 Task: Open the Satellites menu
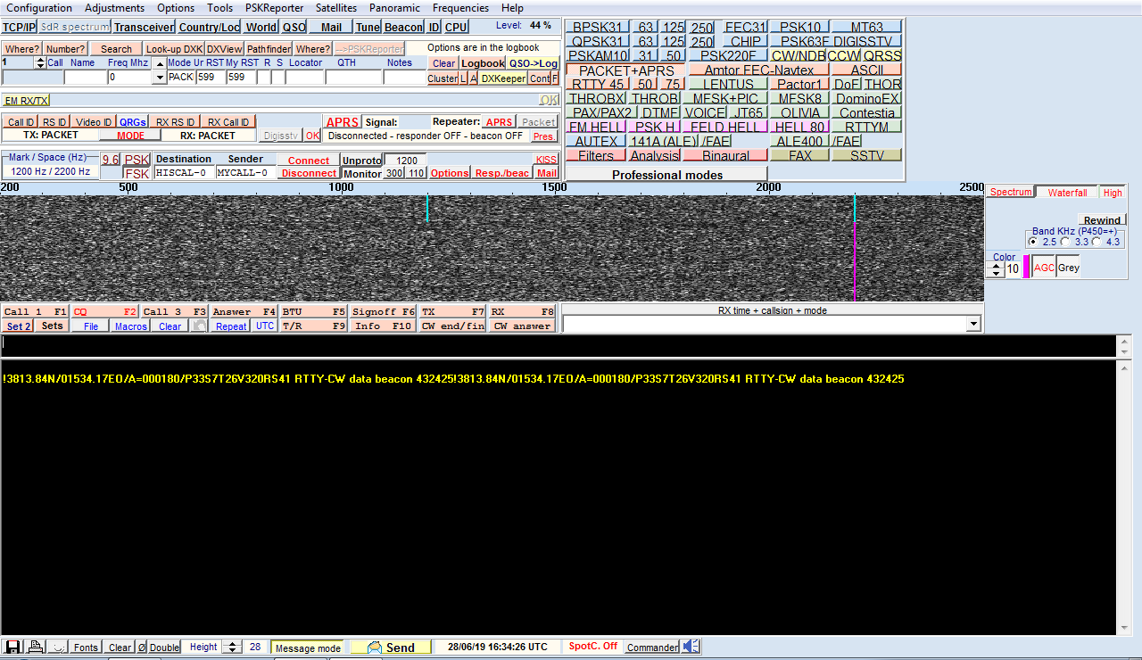coord(336,8)
